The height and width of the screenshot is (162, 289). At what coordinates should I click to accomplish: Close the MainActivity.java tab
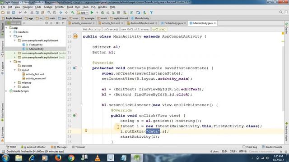click(215, 23)
